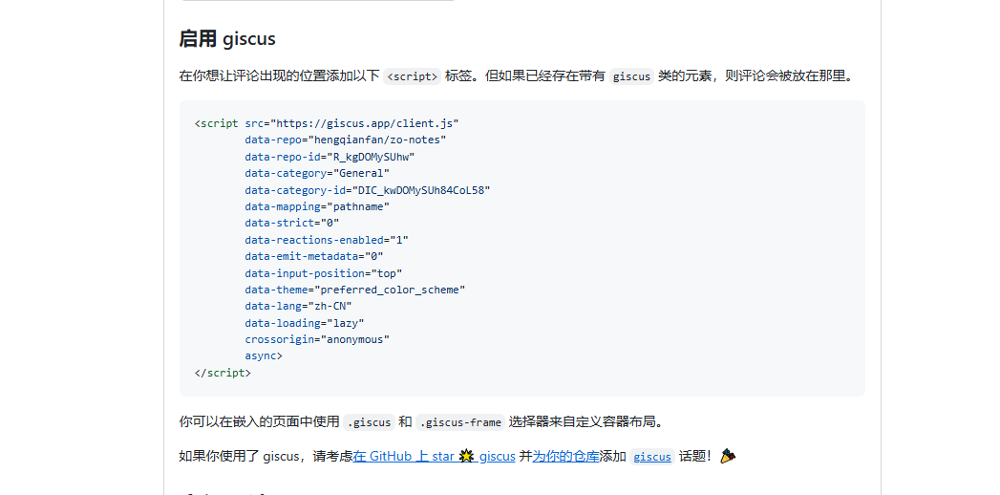1000x495 pixels.
Task: Click the '启用 giscus' heading
Action: pyautogui.click(x=227, y=39)
